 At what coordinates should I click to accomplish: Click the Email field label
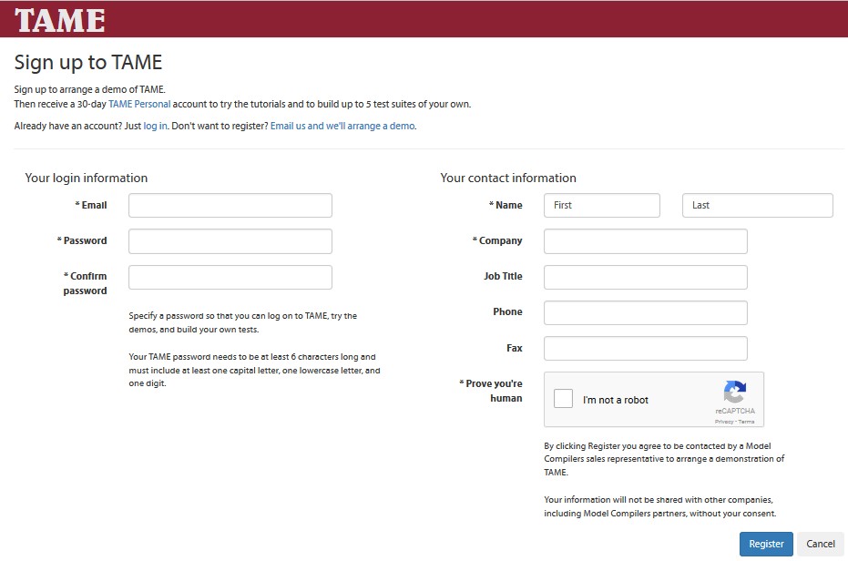point(91,205)
